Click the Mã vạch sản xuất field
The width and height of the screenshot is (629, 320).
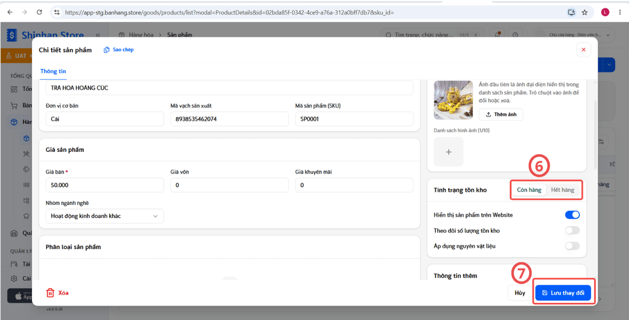[229, 119]
